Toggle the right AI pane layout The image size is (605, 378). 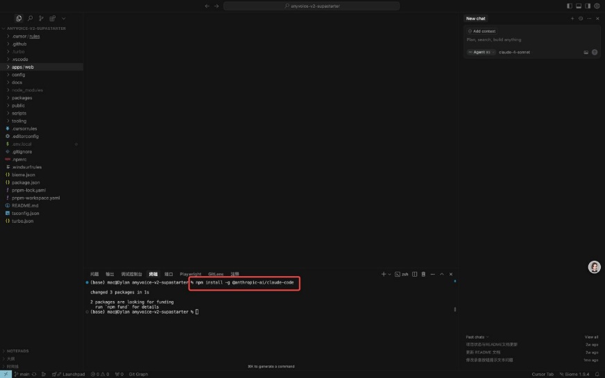[588, 6]
